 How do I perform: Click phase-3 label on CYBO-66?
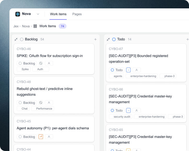176,117
